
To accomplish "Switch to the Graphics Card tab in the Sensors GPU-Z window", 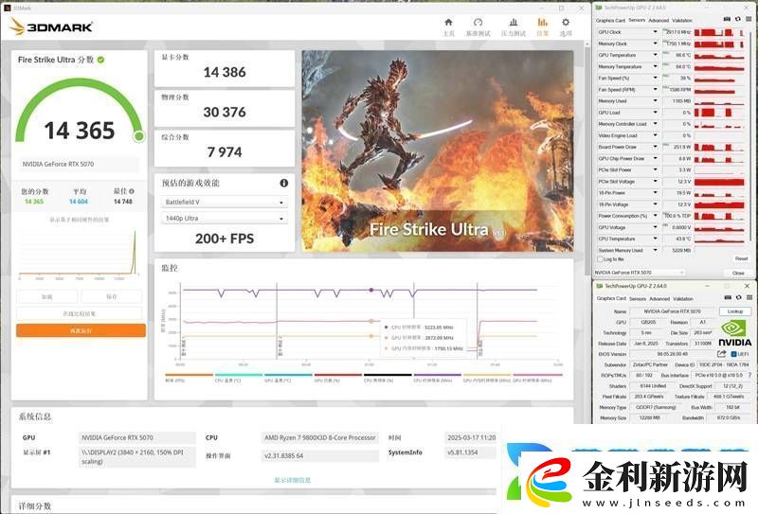I will click(x=610, y=20).
